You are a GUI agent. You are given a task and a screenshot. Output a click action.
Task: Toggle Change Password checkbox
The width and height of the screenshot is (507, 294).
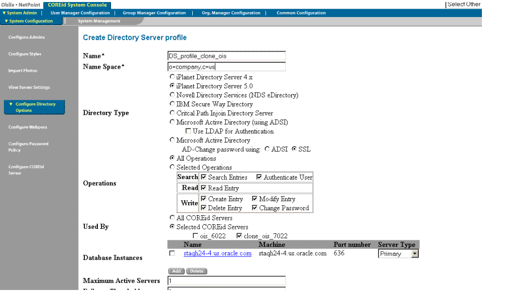(255, 208)
